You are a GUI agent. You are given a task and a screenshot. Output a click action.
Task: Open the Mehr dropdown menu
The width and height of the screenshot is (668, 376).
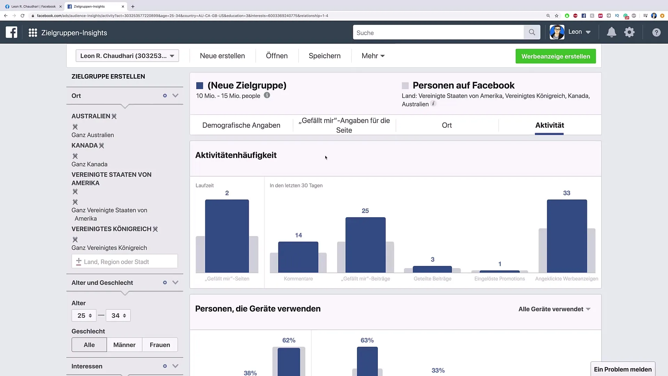coord(373,56)
